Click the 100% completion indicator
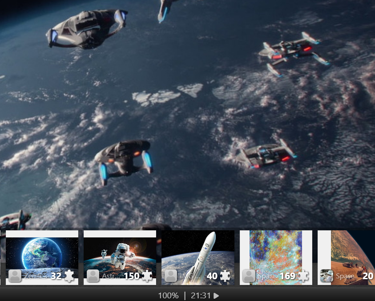The height and width of the screenshot is (301, 375). point(168,296)
